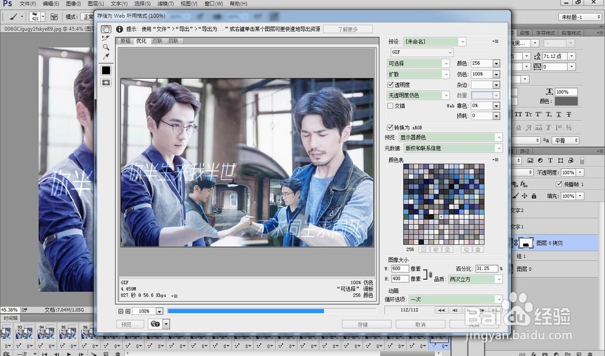
Task: Open the optimize panel flyout menu icon
Action: [496, 41]
